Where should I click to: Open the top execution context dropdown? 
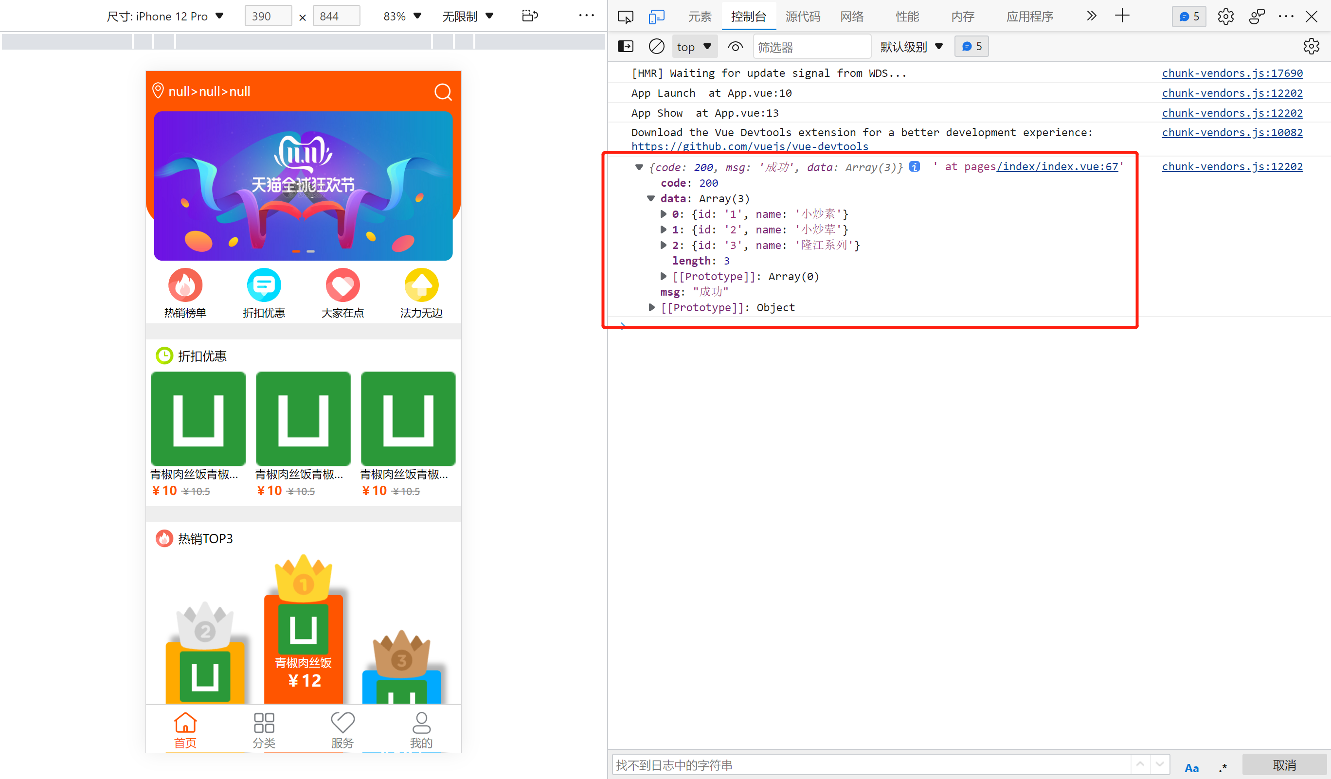(x=694, y=47)
